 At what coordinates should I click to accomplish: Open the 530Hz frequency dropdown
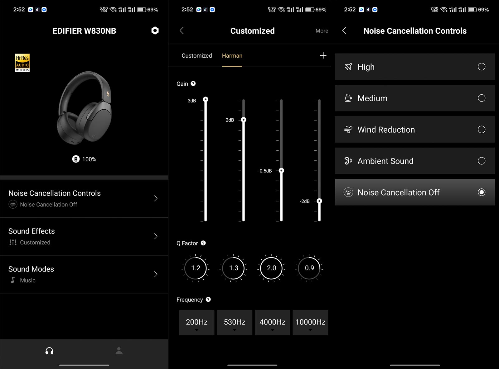[x=235, y=323]
